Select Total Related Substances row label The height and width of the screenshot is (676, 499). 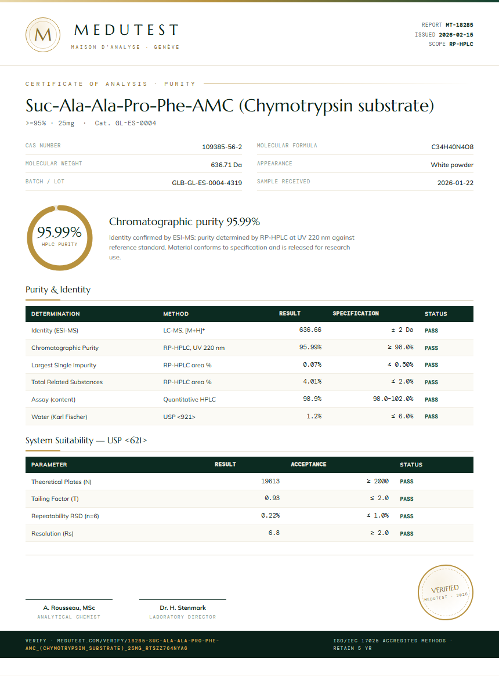coord(67,382)
